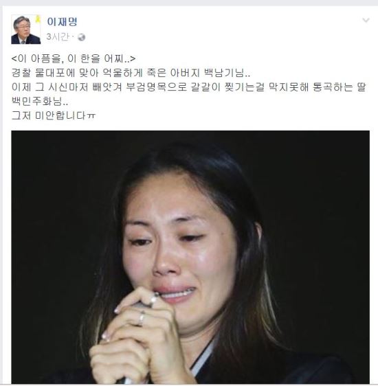Open the 3시간 post timestamp
This screenshot has width=378, height=386.
click(x=57, y=37)
